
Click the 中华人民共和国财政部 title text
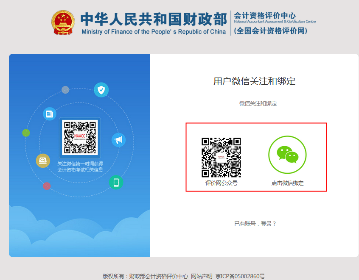[154, 19]
